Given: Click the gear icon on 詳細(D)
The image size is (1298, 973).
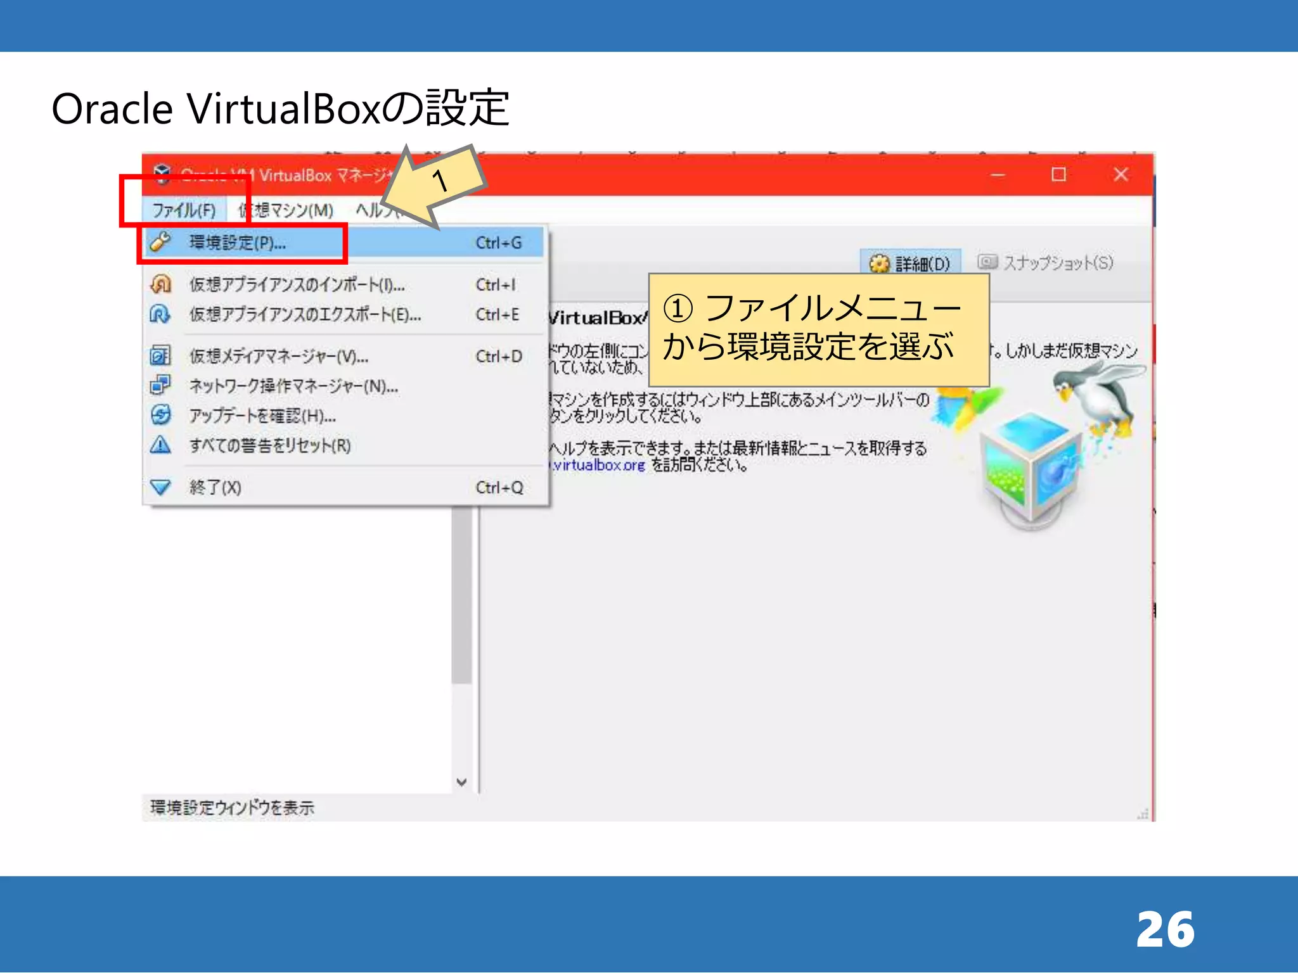Looking at the screenshot, I should point(880,264).
